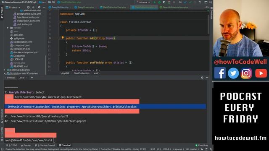This screenshot has width=269, height=151.
Task: Switch to the QueryBuilderInterface.php tab
Action: point(175,8)
